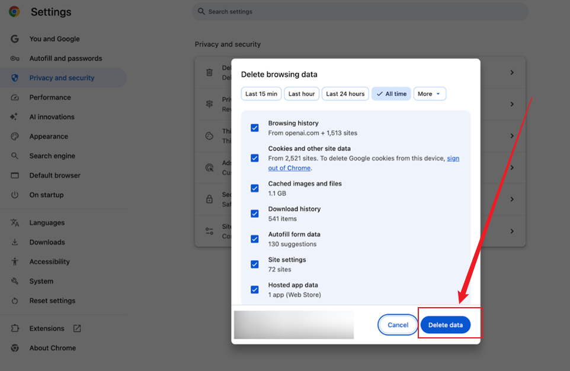Open the sign out of Chrome link
The width and height of the screenshot is (570, 371).
tap(289, 167)
